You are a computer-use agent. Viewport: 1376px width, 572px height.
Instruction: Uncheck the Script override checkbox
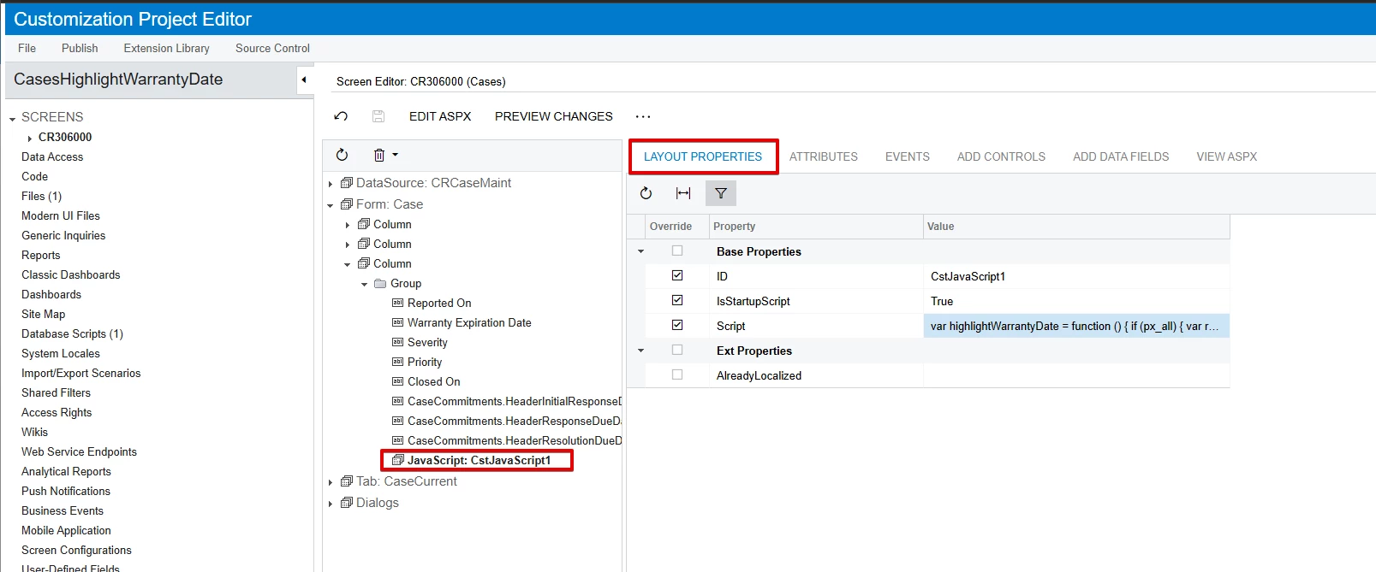[677, 326]
